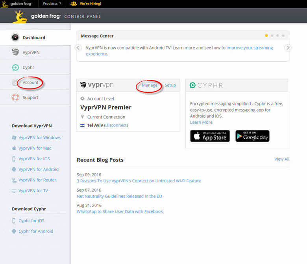Screen dimensions: 307x264
Task: Open the Untrusted Wi-Fi Feature blog post
Action: pos(139,181)
